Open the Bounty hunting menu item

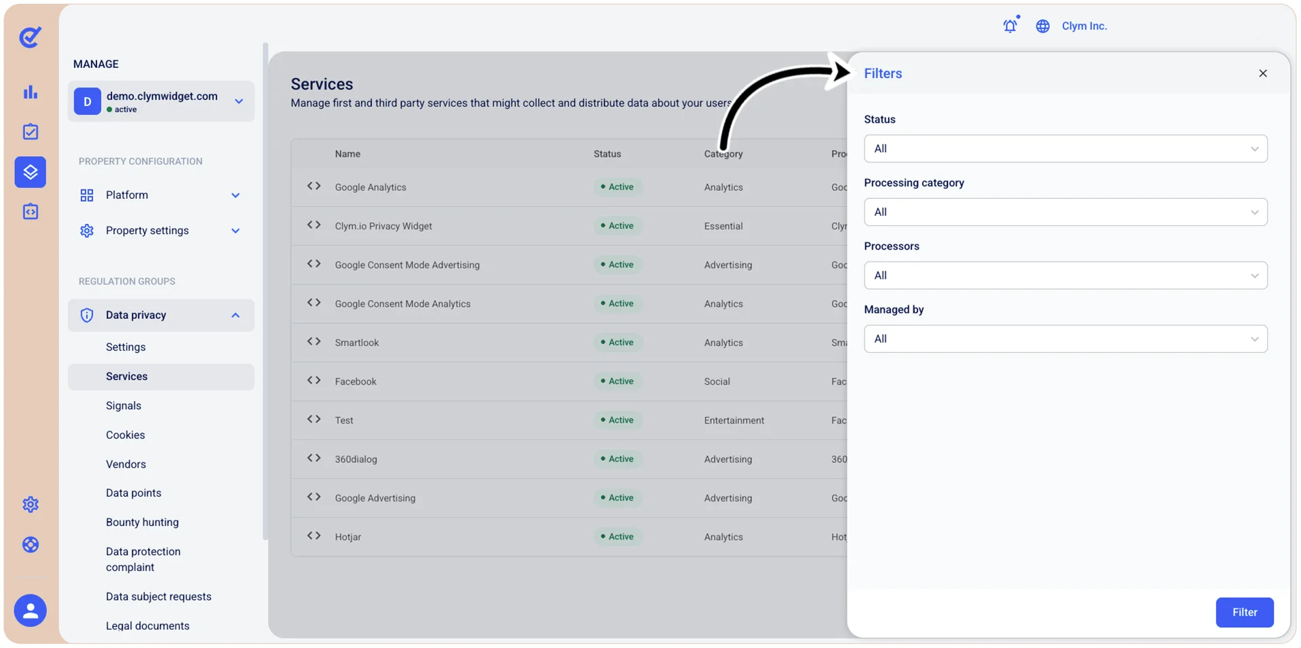pyautogui.click(x=143, y=522)
